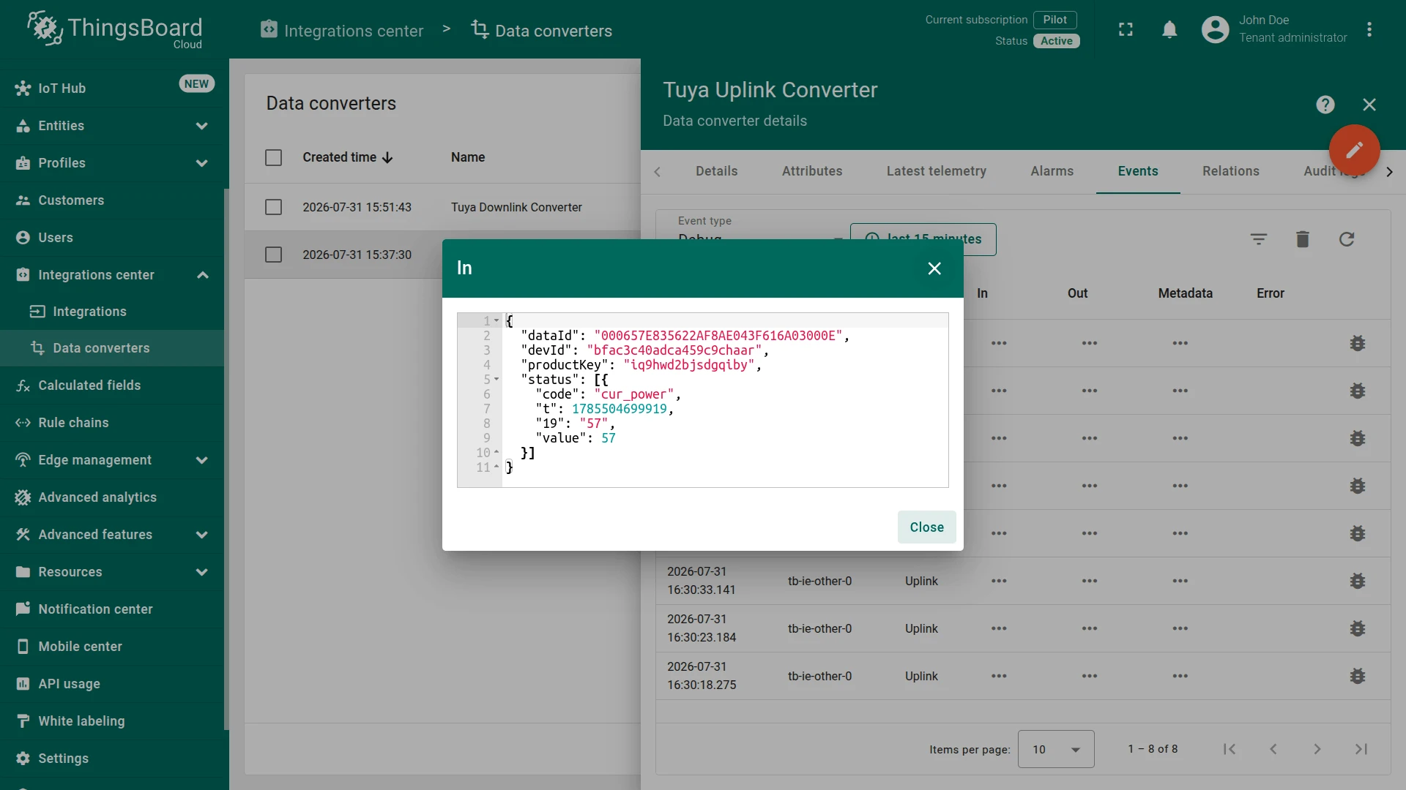Open the events filter icon
This screenshot has height=790, width=1406.
click(x=1258, y=239)
